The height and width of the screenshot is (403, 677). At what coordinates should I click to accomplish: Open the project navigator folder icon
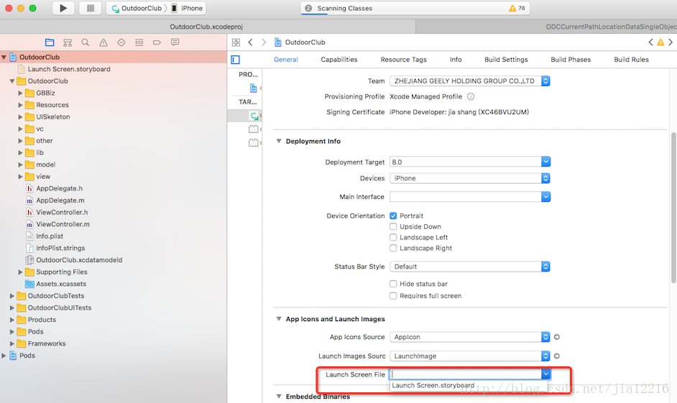[x=50, y=42]
